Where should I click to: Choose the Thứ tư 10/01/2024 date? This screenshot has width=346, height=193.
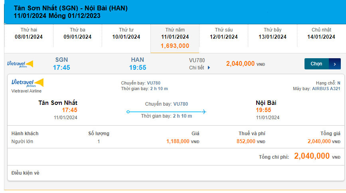click(x=126, y=33)
